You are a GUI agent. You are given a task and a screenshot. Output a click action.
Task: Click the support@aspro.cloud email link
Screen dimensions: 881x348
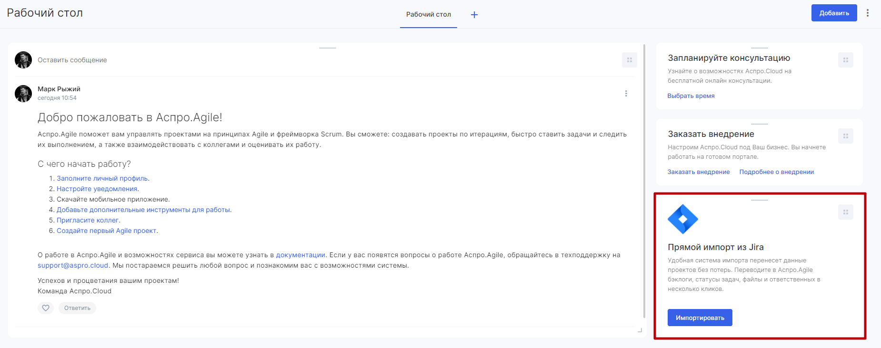[x=73, y=265]
